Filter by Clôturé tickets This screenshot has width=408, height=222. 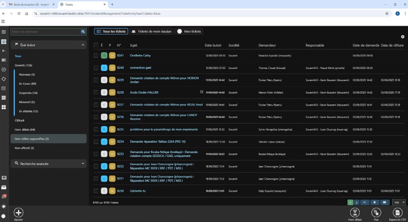[x=20, y=120]
